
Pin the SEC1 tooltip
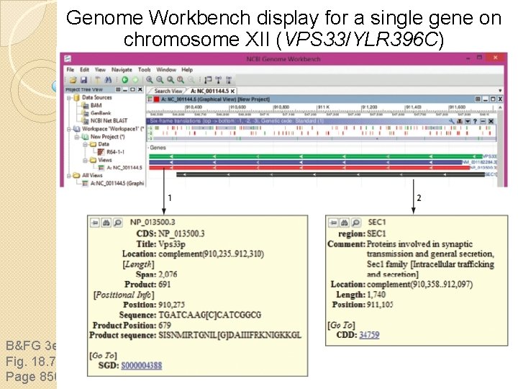(333, 223)
